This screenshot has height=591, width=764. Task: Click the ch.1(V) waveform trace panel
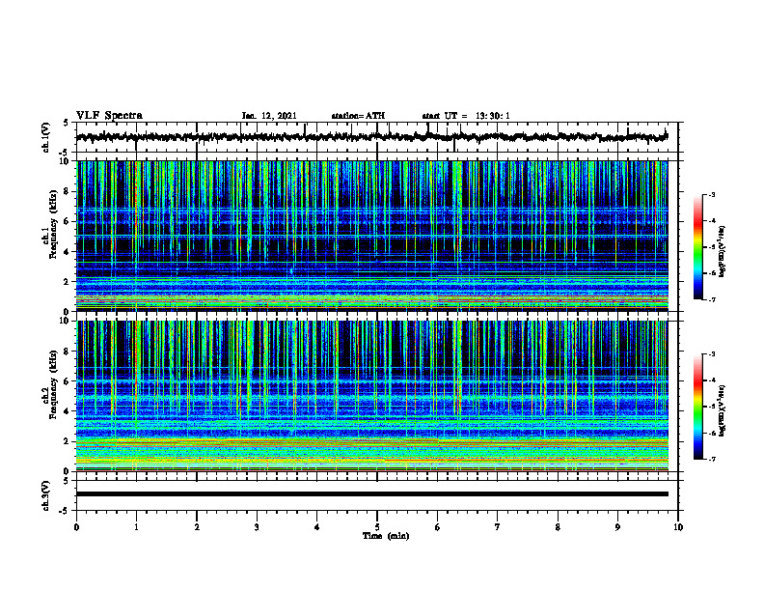pyautogui.click(x=377, y=137)
